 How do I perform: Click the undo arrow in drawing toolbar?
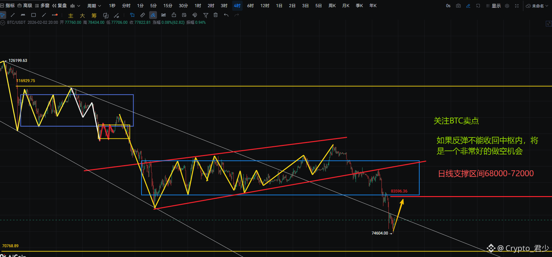(226, 15)
